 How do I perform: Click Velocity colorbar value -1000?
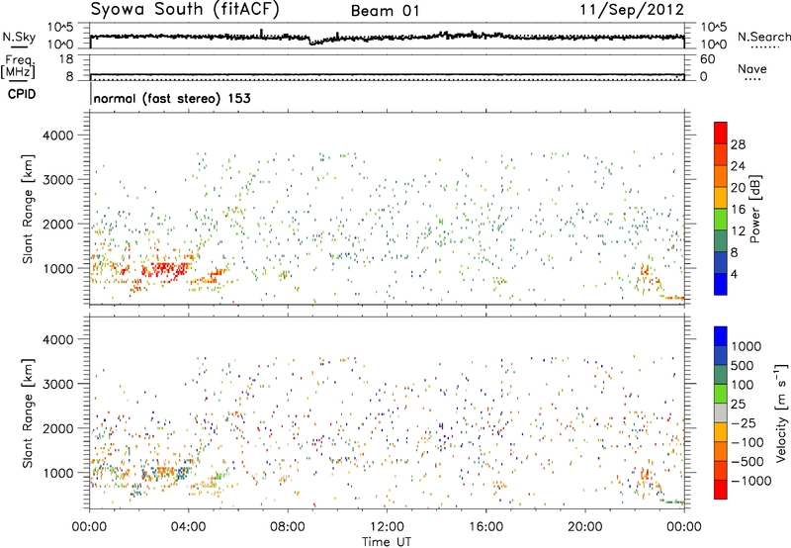coord(750,481)
